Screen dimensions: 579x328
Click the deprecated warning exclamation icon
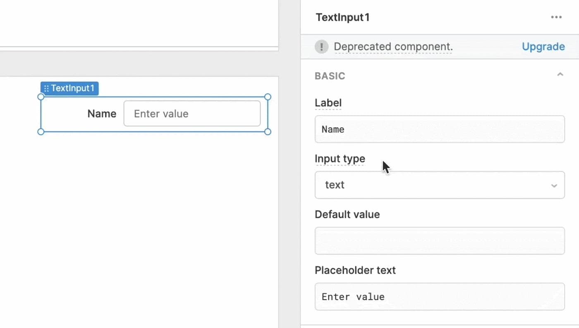321,47
